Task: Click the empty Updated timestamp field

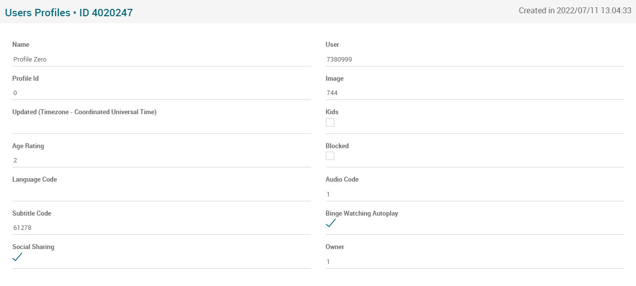Action: point(161,126)
